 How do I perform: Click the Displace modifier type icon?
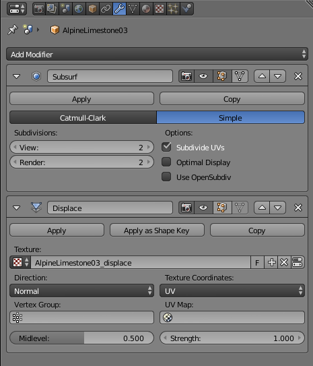click(36, 208)
